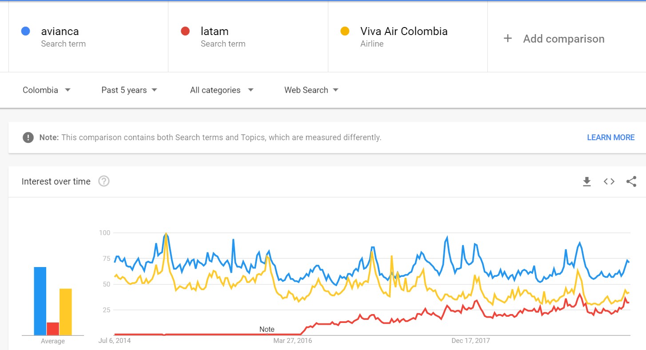
Task: Open the All categories dropdown
Action: click(222, 90)
